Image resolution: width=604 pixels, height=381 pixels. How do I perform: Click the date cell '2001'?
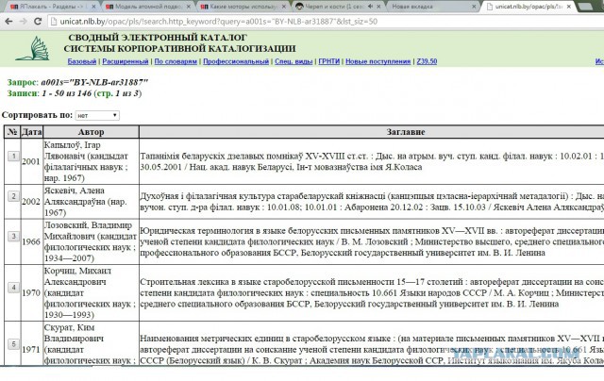point(31,161)
